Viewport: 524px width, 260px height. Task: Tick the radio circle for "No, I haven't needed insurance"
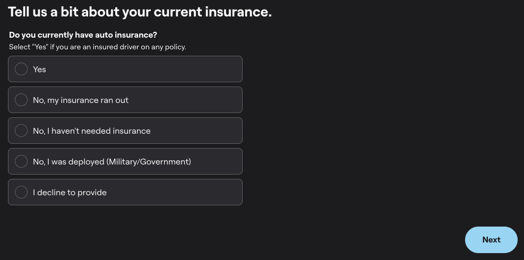21,131
